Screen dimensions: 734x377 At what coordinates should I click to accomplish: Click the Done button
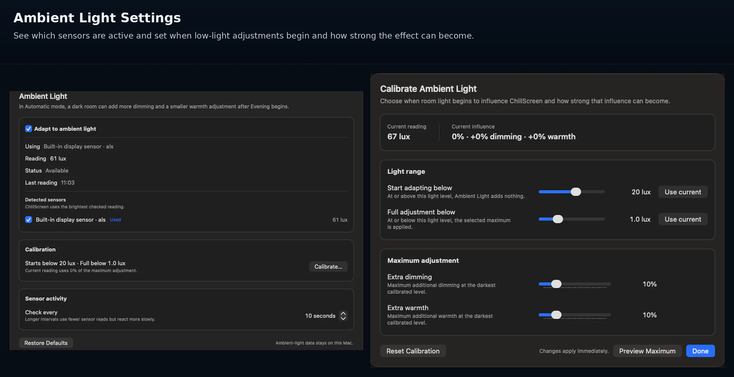700,351
